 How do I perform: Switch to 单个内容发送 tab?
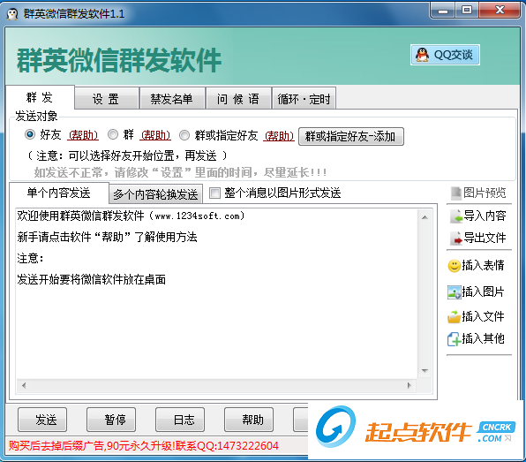(x=59, y=193)
